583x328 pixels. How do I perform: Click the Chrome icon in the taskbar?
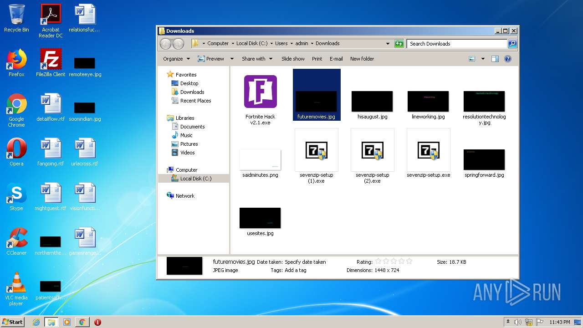pos(82,322)
